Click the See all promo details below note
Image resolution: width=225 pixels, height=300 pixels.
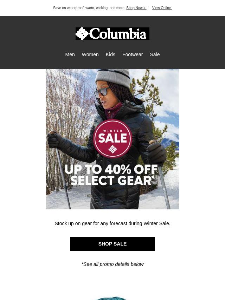[112, 264]
